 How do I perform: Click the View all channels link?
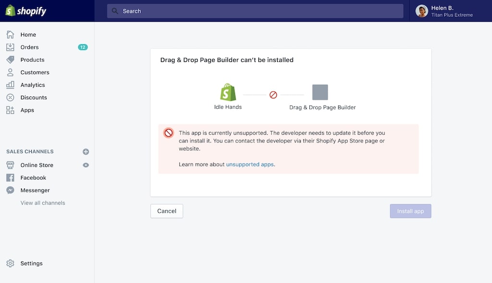click(43, 203)
